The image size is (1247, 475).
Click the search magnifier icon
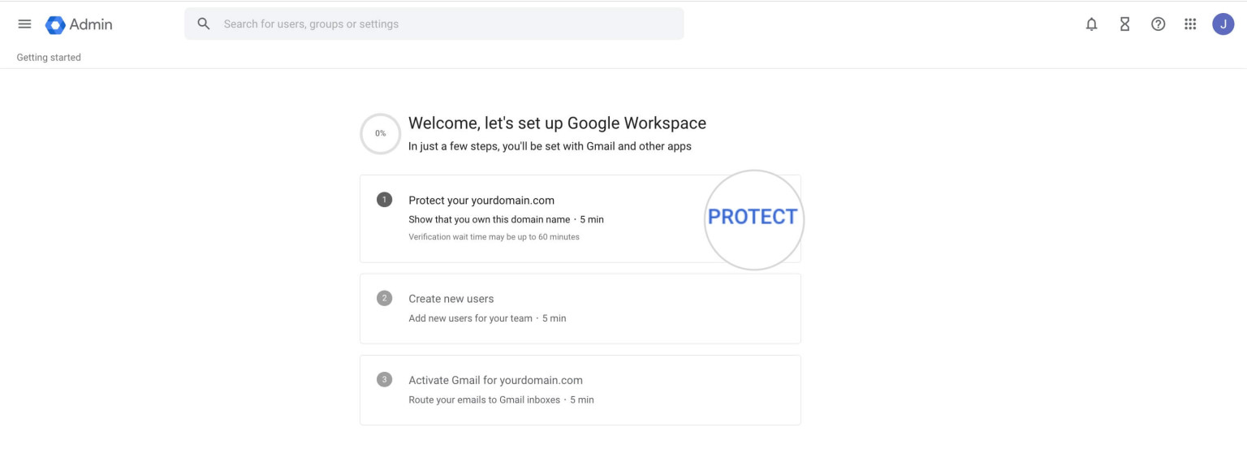click(204, 24)
